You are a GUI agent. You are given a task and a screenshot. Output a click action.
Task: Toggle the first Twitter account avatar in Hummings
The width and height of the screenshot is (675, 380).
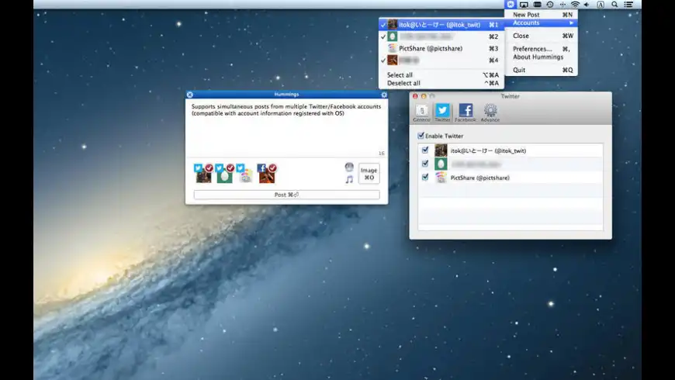[203, 174]
